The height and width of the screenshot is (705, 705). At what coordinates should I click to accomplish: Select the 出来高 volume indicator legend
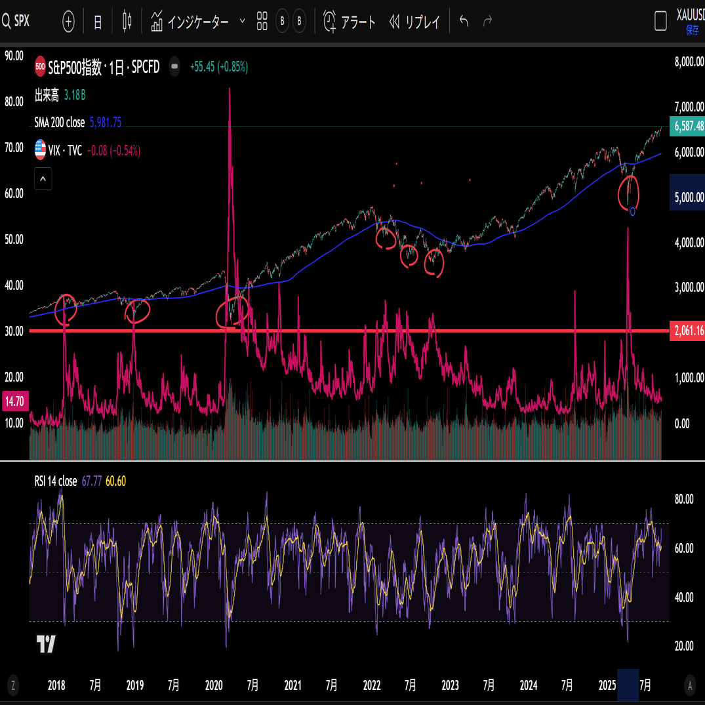[47, 95]
